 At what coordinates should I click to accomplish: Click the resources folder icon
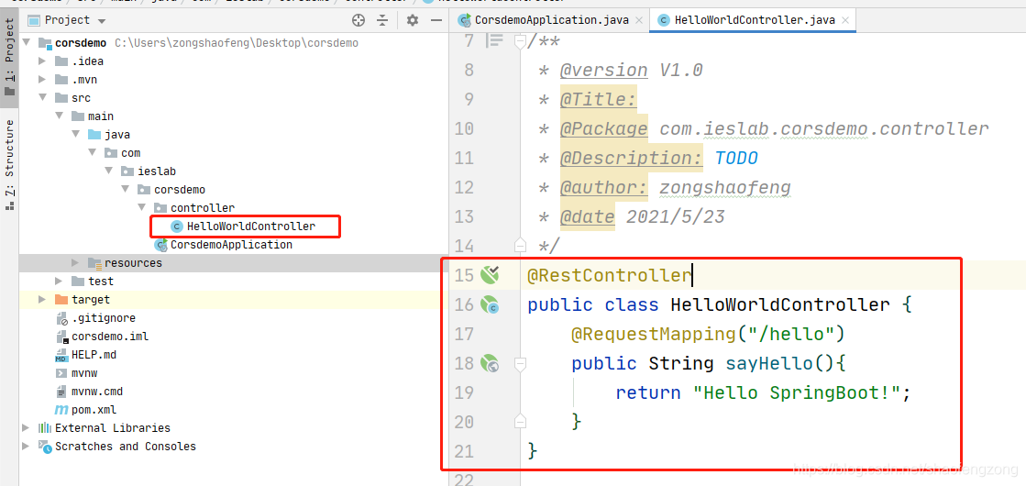94,263
